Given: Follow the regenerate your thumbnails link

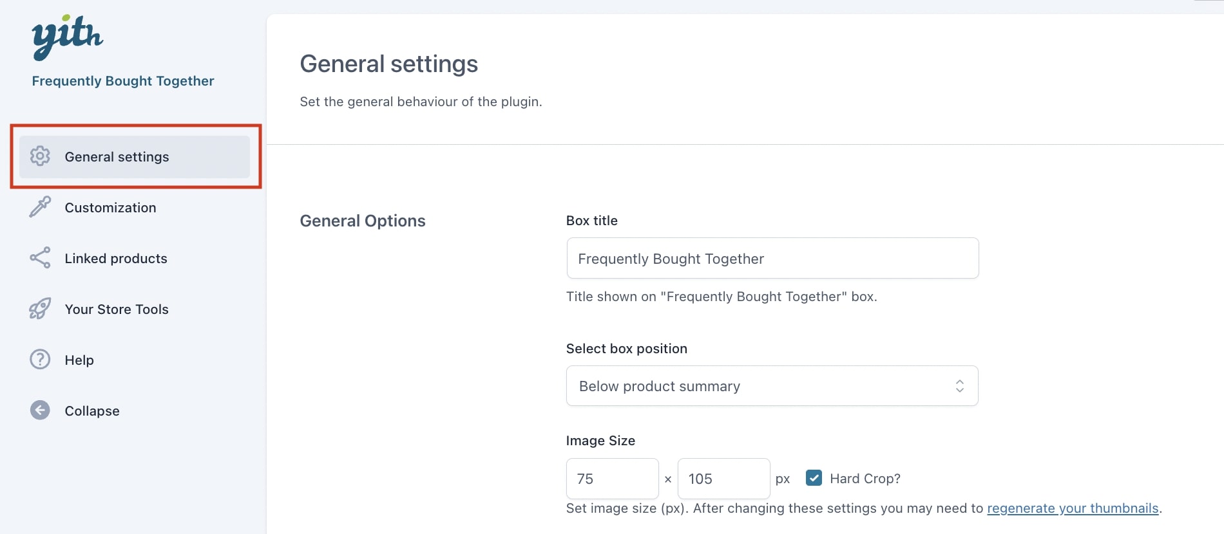Looking at the screenshot, I should click(1073, 508).
